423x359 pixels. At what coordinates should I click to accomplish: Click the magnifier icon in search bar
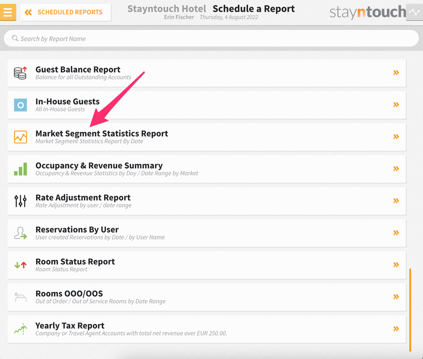(x=15, y=38)
